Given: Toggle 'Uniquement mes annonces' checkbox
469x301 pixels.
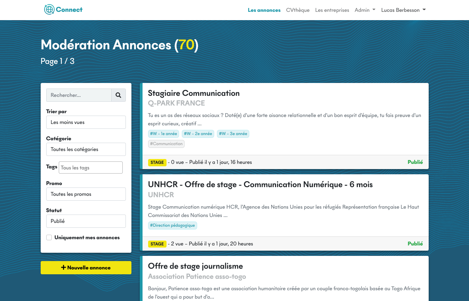Looking at the screenshot, I should [49, 237].
